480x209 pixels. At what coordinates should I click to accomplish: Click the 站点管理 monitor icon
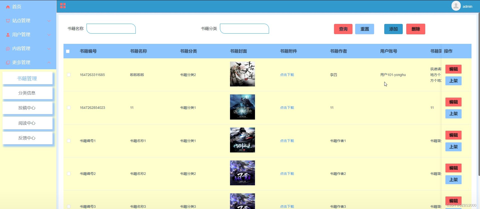click(8, 21)
